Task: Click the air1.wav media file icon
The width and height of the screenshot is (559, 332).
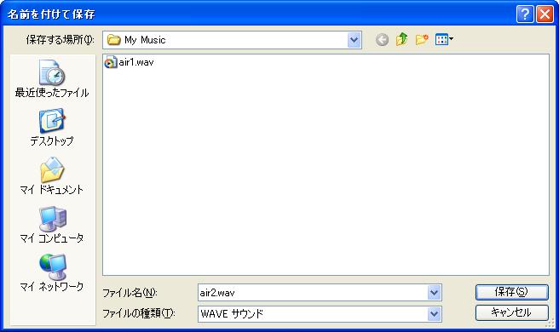Action: pyautogui.click(x=111, y=62)
